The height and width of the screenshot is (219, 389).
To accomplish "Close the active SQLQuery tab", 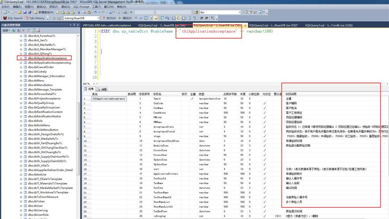I will [245, 26].
